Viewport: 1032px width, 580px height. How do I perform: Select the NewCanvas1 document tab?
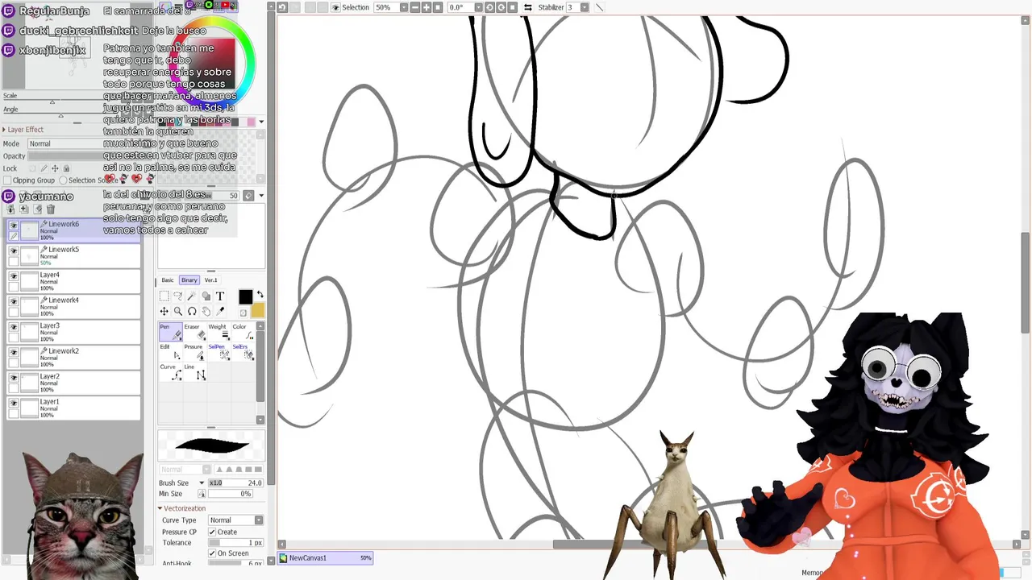click(326, 557)
